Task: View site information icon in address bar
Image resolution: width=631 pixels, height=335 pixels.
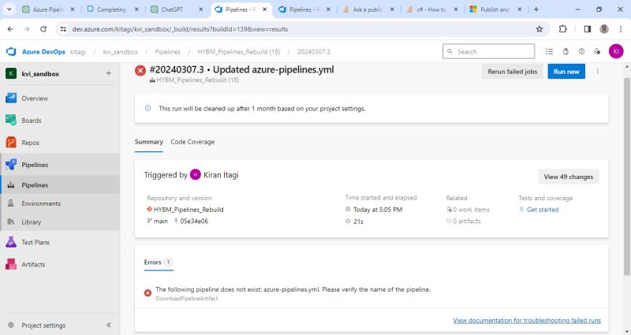Action: (x=63, y=29)
